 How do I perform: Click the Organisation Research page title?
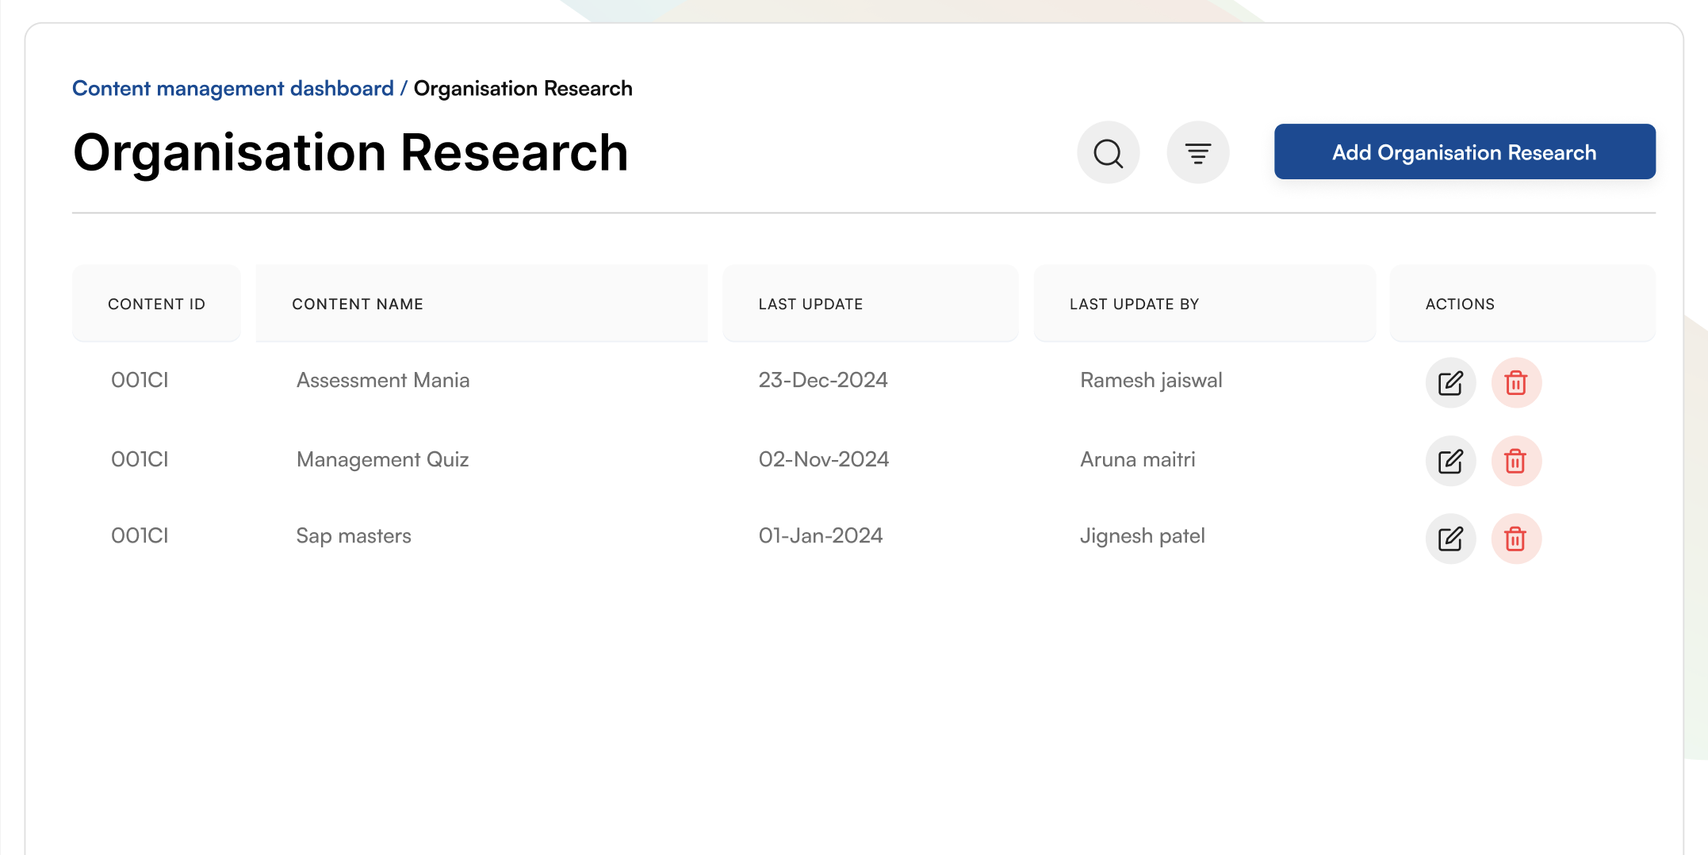point(350,151)
